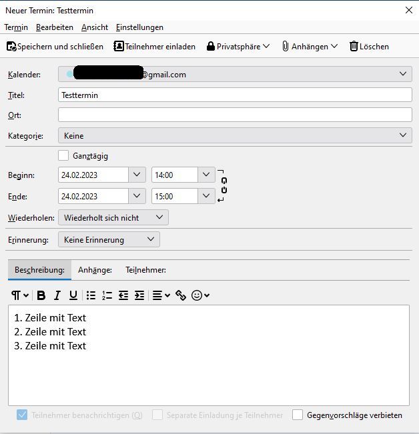Screen dimensions: 419x434
Task: Check Gegenvorschläge verbieten
Action: point(298,415)
